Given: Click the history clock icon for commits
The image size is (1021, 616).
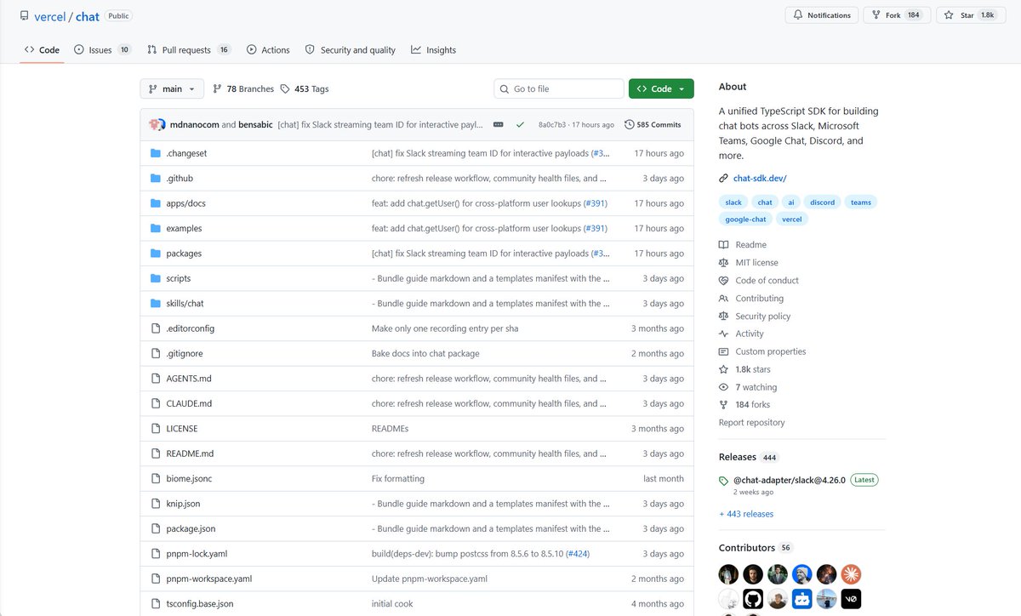Looking at the screenshot, I should coord(630,124).
